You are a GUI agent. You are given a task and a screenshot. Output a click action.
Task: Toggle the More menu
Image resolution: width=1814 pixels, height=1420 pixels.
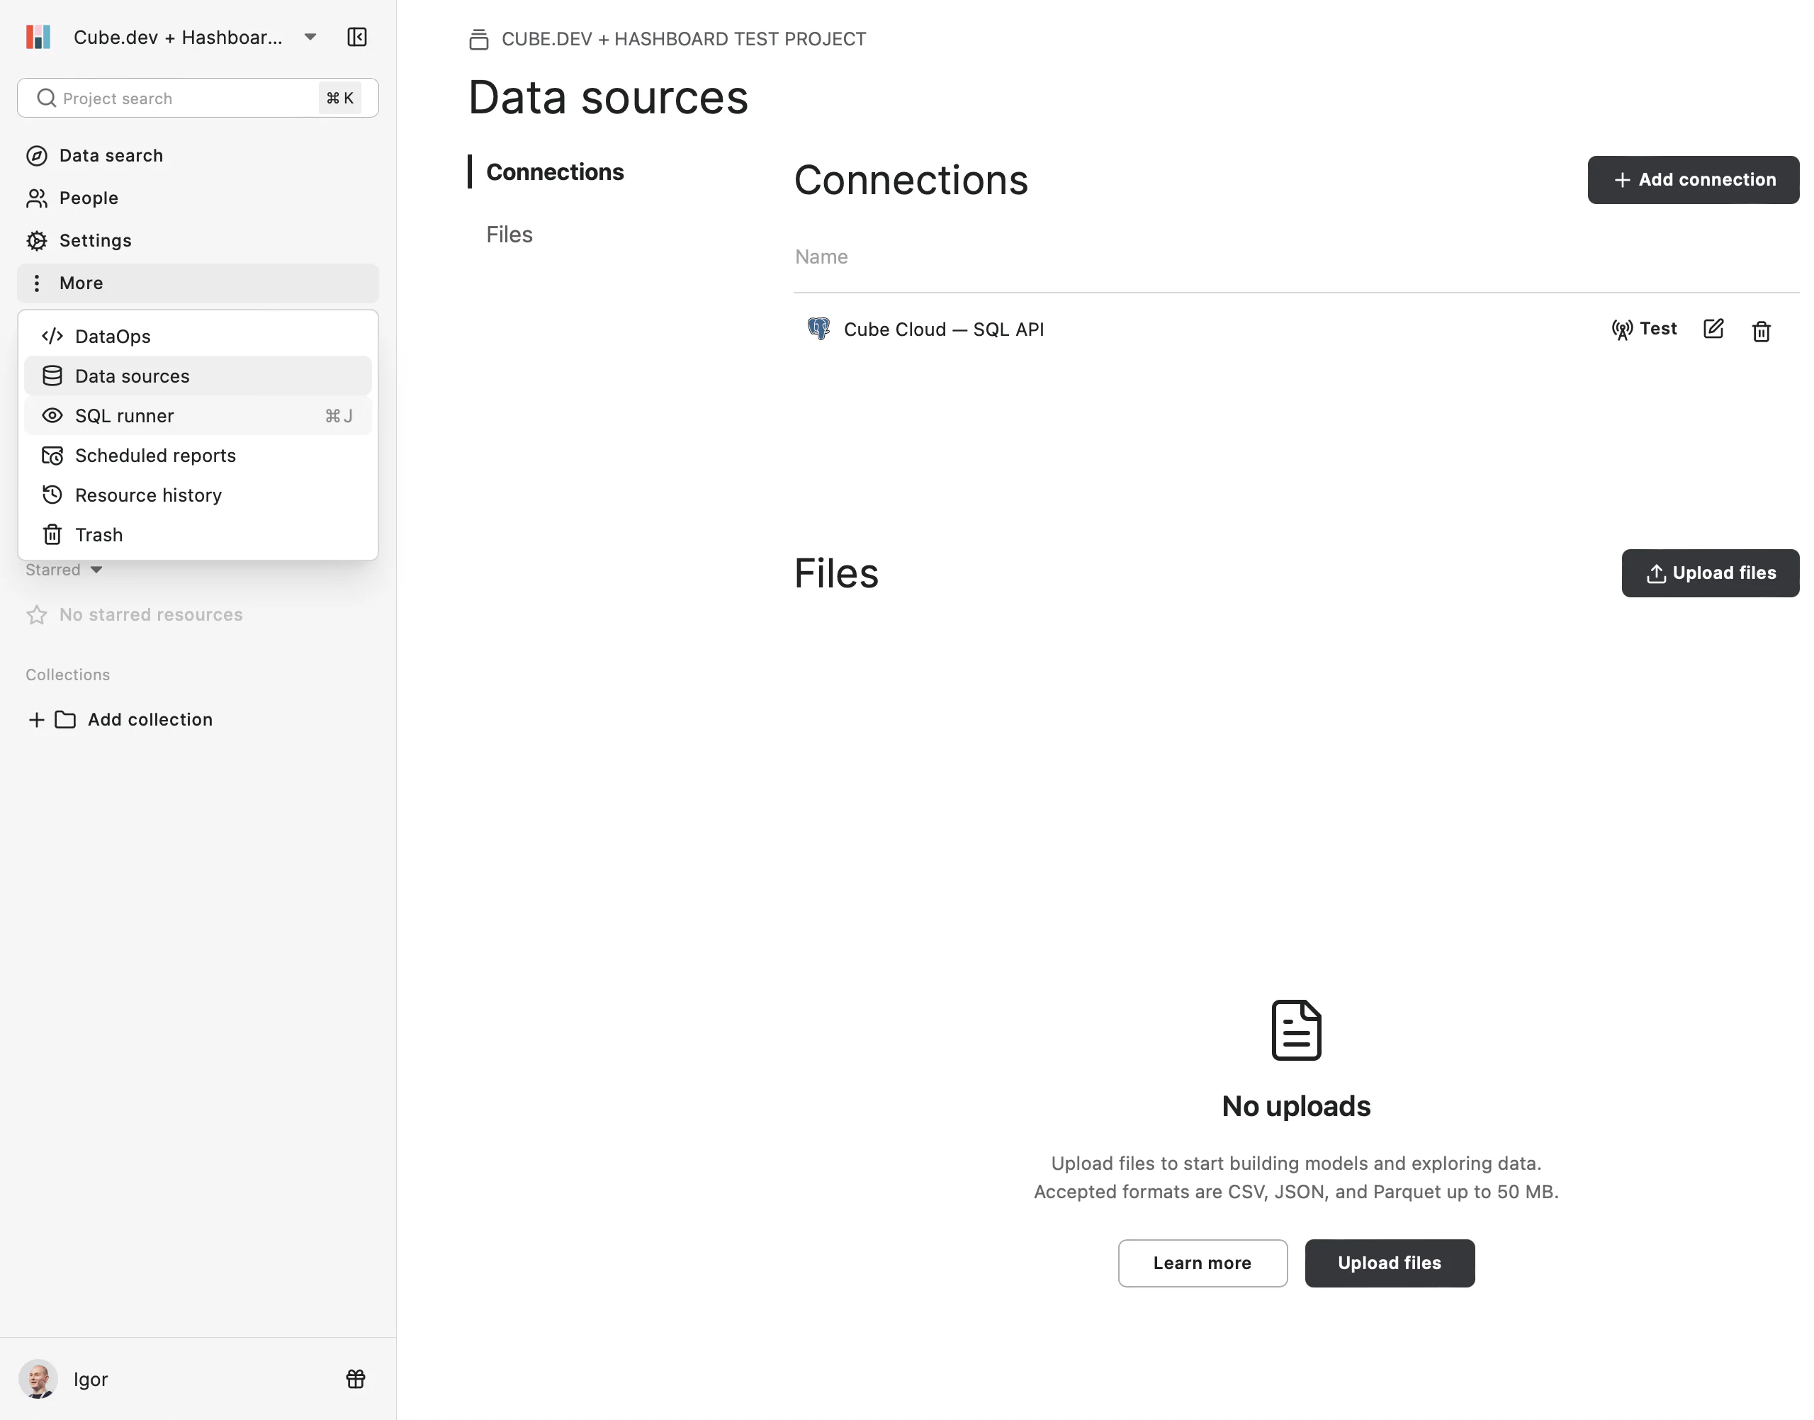point(81,283)
